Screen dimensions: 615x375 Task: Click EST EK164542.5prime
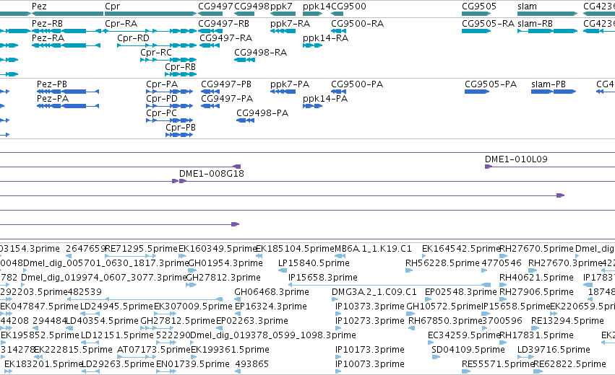[461, 249]
